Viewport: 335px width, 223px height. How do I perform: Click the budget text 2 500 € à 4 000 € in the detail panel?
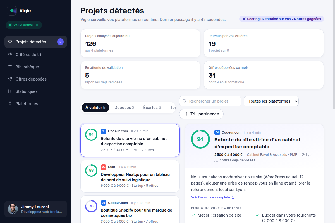click(228, 155)
